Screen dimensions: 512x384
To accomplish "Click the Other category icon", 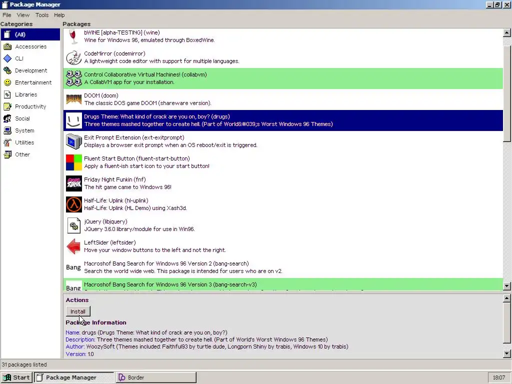I will click(7, 154).
